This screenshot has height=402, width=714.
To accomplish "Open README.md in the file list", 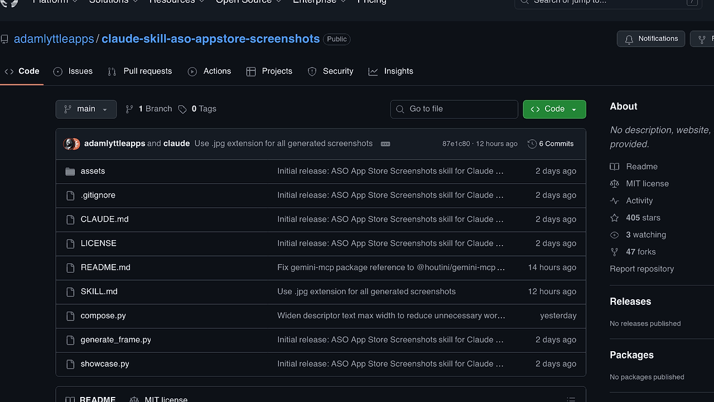I will (x=105, y=267).
